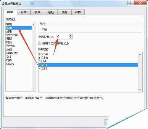The height and width of the screenshot is (129, 148).
Task: Switch to the 数字 tab
Action: point(10,12)
